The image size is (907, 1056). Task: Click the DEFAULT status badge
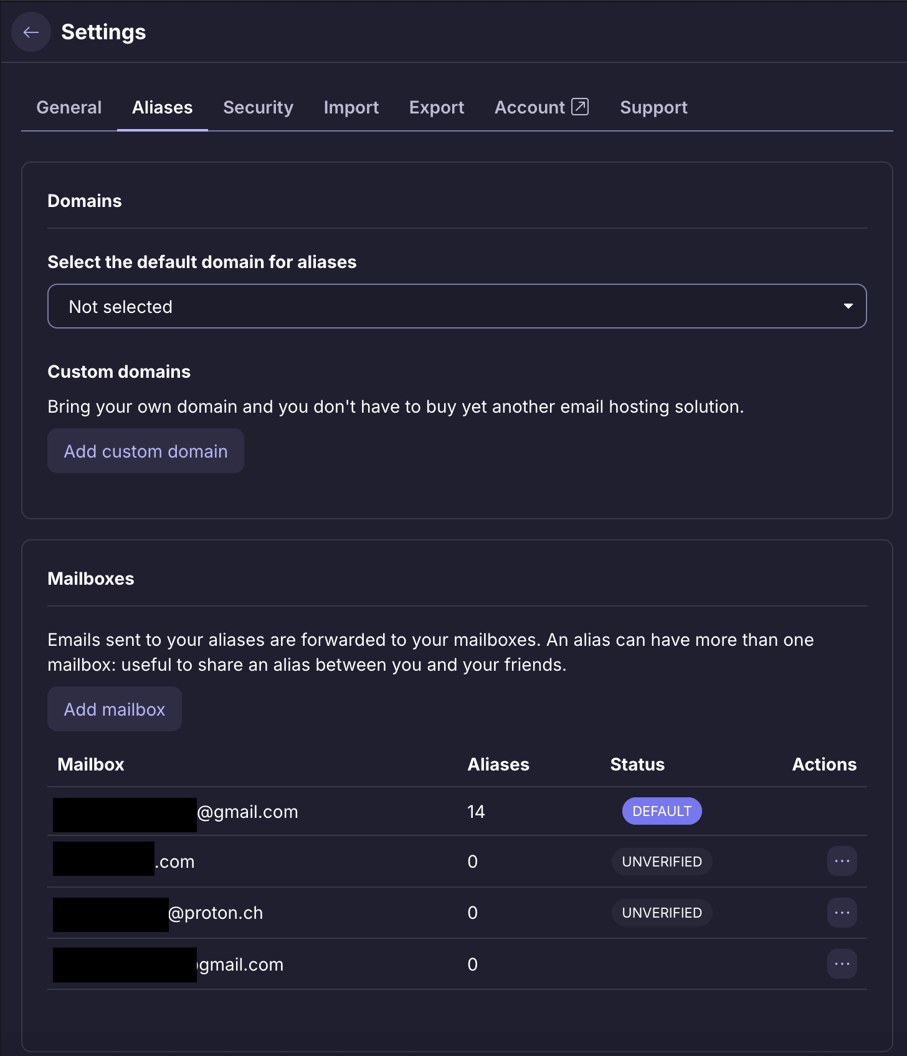[x=662, y=811]
